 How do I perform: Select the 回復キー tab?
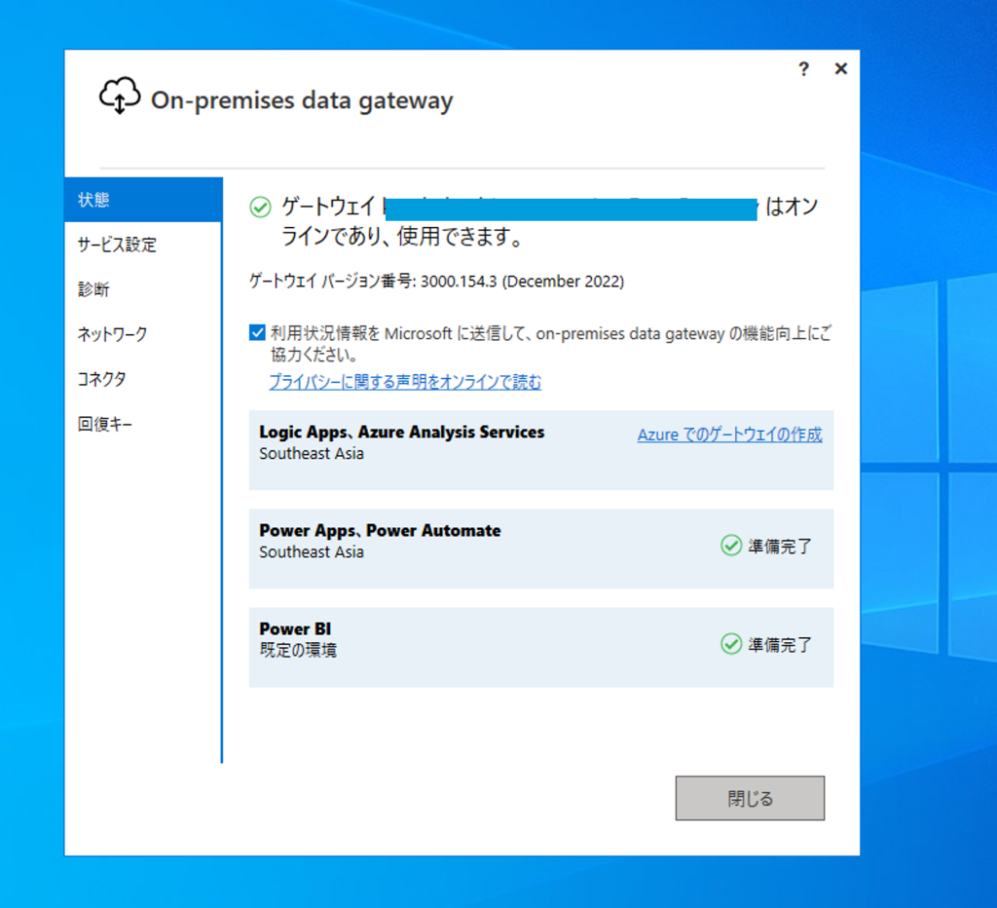pos(143,424)
